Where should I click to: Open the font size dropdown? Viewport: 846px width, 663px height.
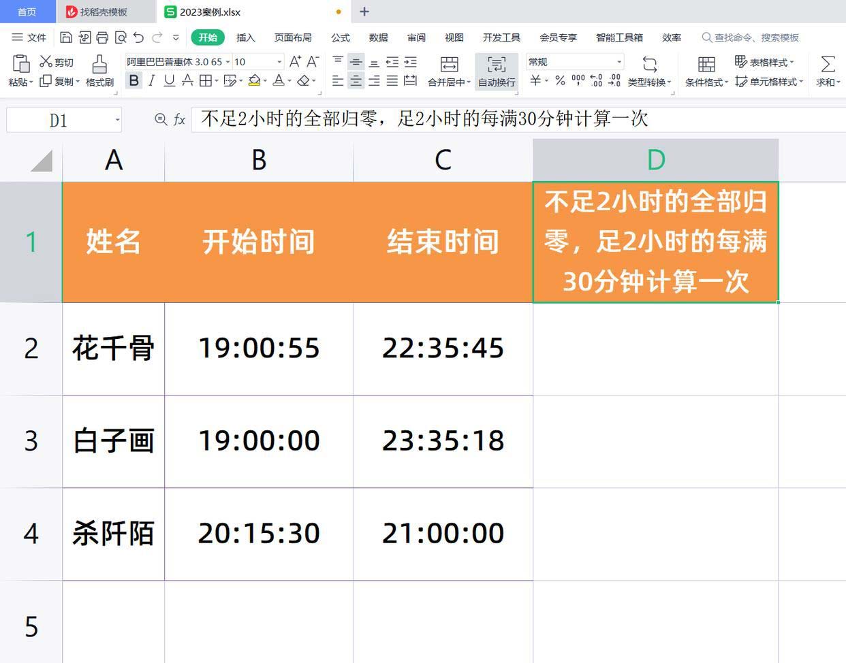(x=279, y=61)
